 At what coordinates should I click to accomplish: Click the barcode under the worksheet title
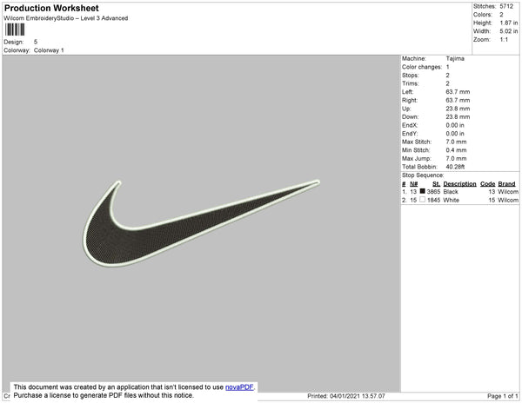[x=15, y=30]
